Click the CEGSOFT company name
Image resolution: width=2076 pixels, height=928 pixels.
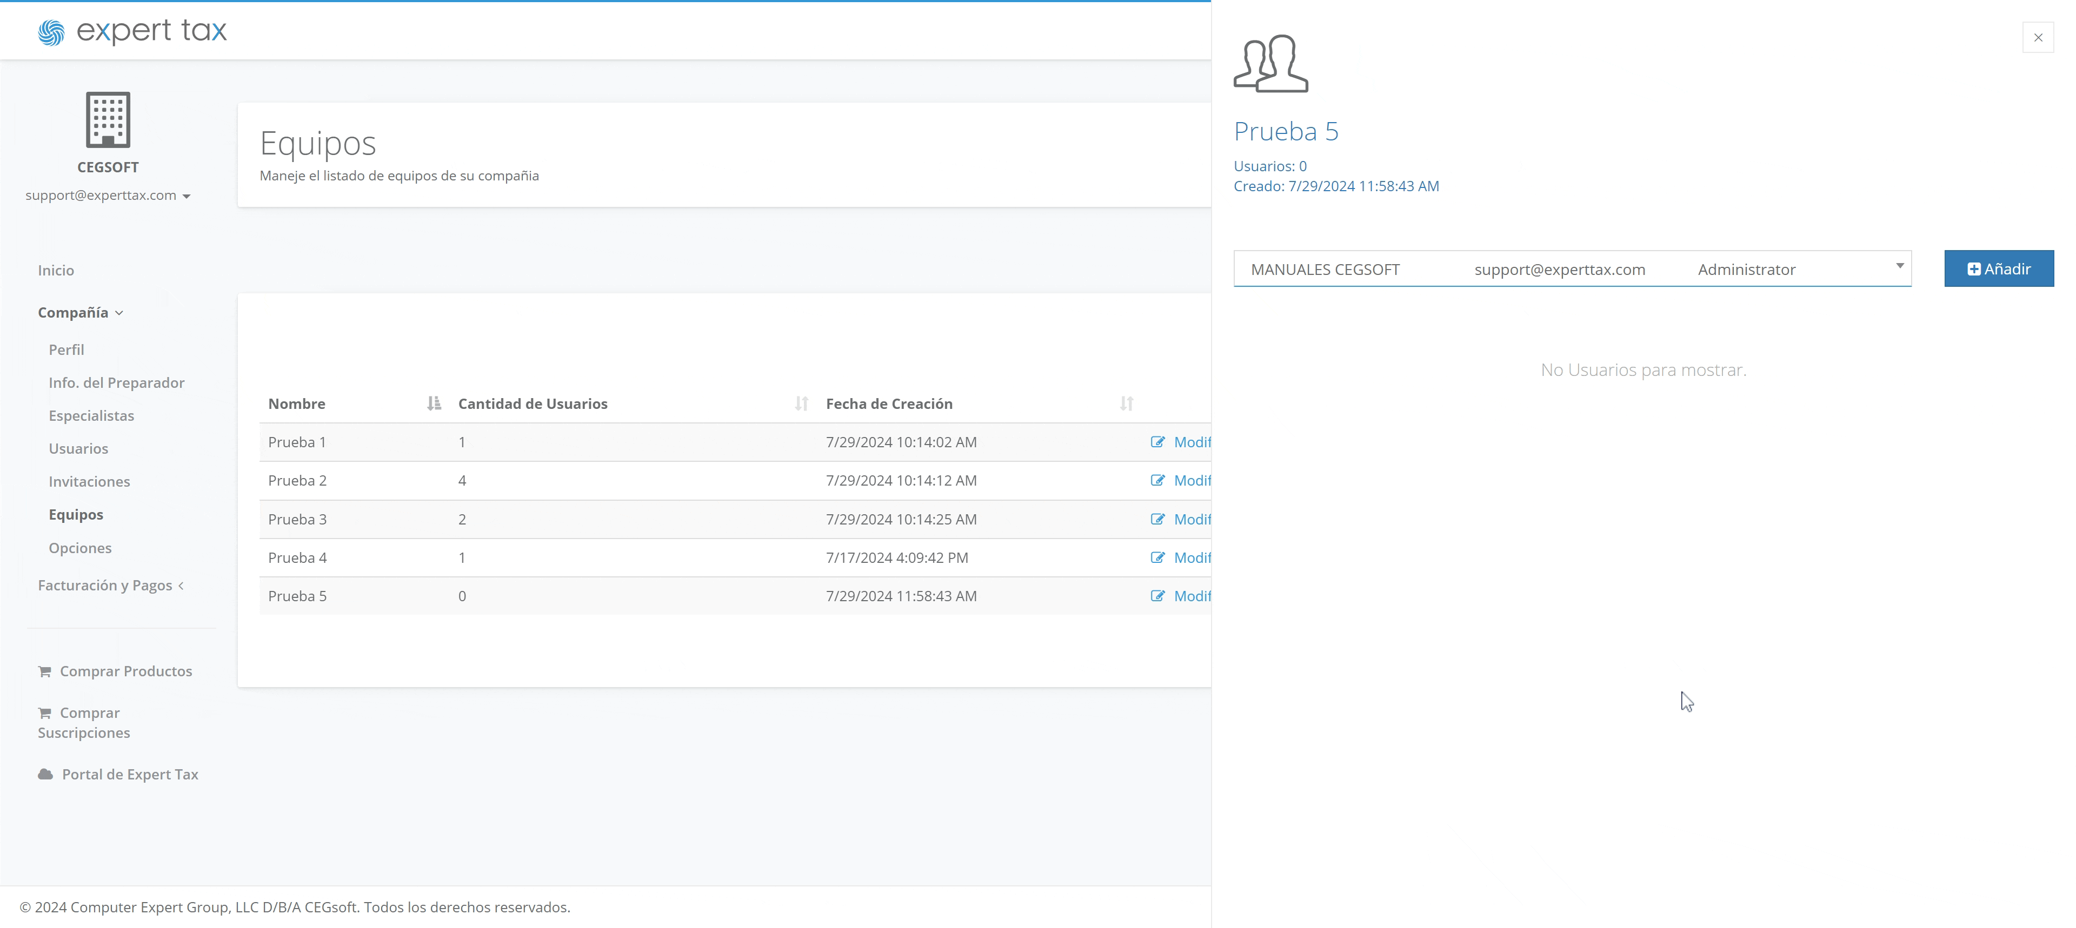(x=108, y=167)
